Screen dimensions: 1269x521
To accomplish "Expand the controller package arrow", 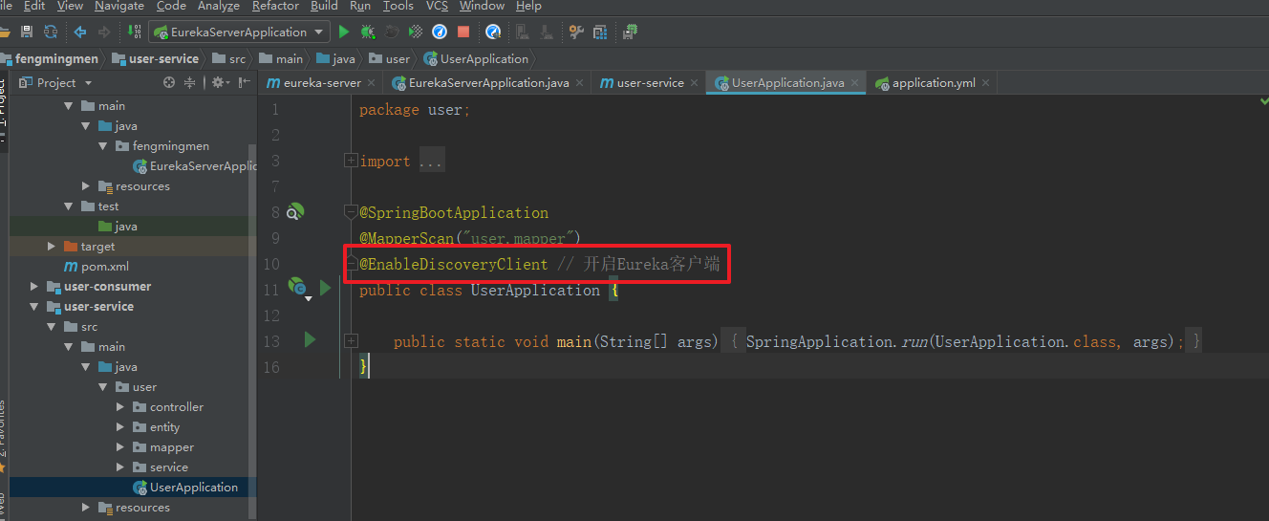I will pos(120,407).
